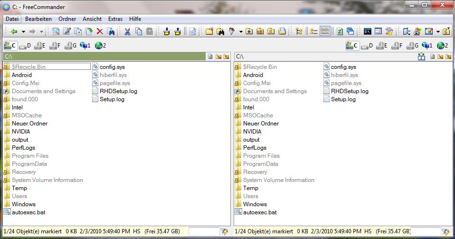The height and width of the screenshot is (239, 455).
Task: Click the left pane C:\ address bar
Action: (x=104, y=57)
